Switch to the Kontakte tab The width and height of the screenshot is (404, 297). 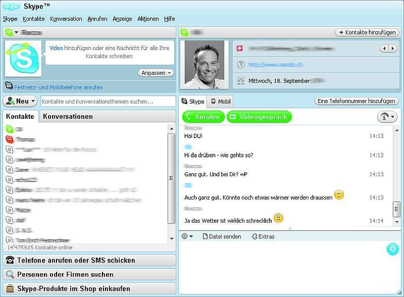click(x=20, y=116)
